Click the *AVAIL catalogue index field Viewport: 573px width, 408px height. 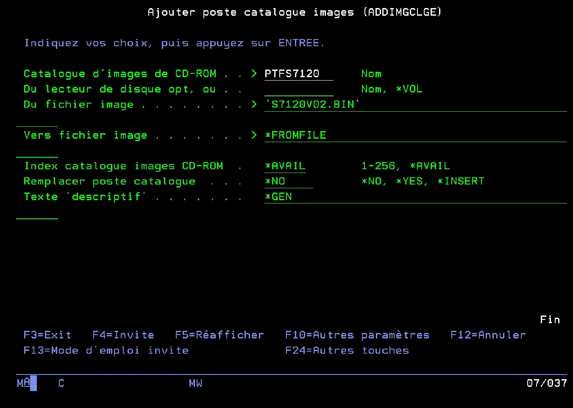coord(285,166)
